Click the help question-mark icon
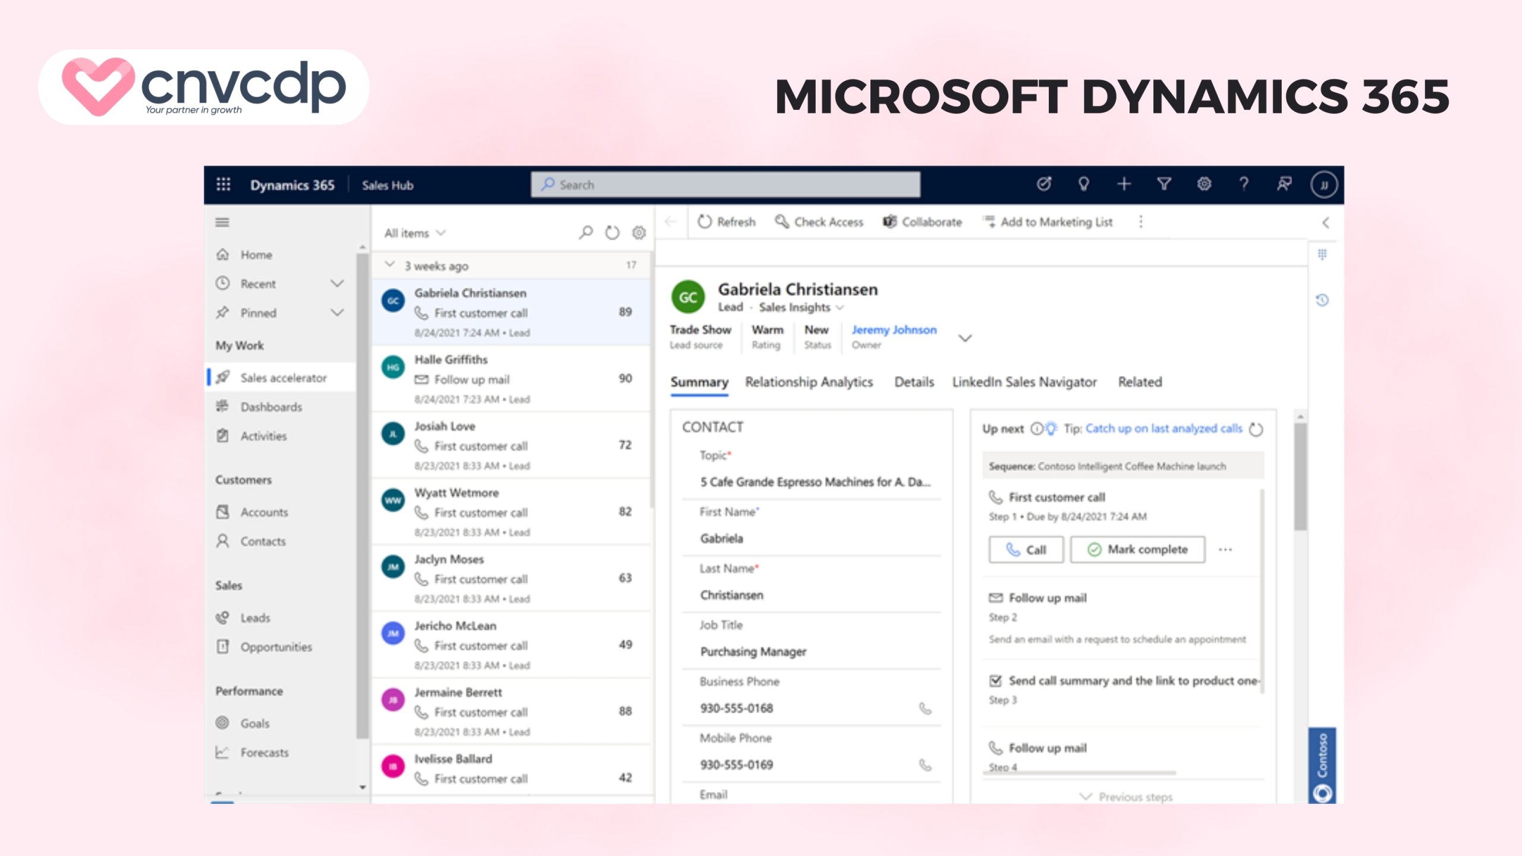This screenshot has height=856, width=1522. (x=1244, y=184)
